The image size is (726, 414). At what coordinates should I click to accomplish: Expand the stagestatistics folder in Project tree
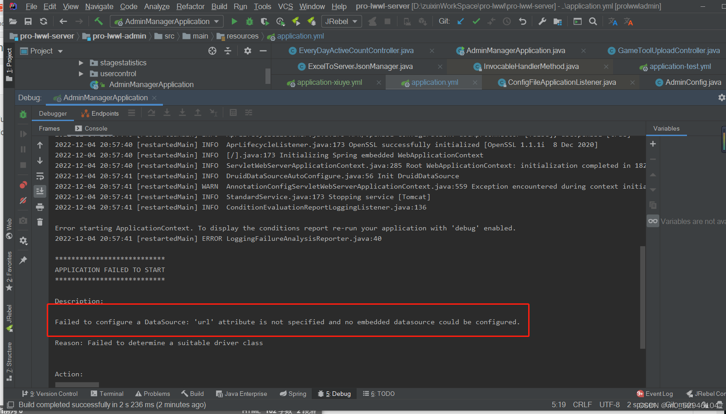pos(82,63)
